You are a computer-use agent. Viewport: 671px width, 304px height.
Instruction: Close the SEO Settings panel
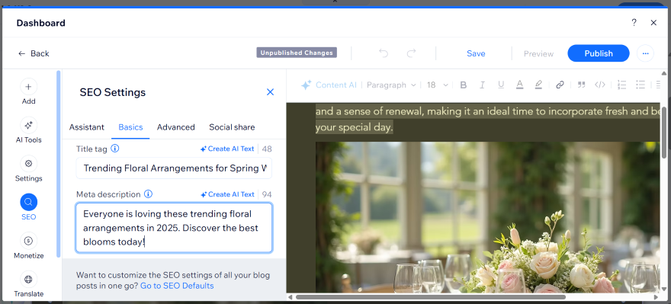click(270, 92)
